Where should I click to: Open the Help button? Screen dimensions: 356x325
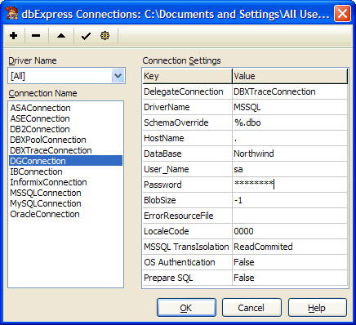(x=318, y=308)
